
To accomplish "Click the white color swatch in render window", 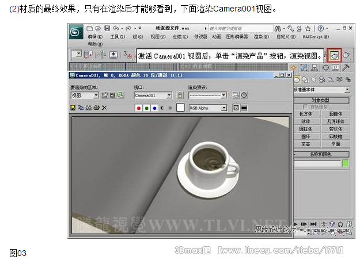I will point(180,108).
